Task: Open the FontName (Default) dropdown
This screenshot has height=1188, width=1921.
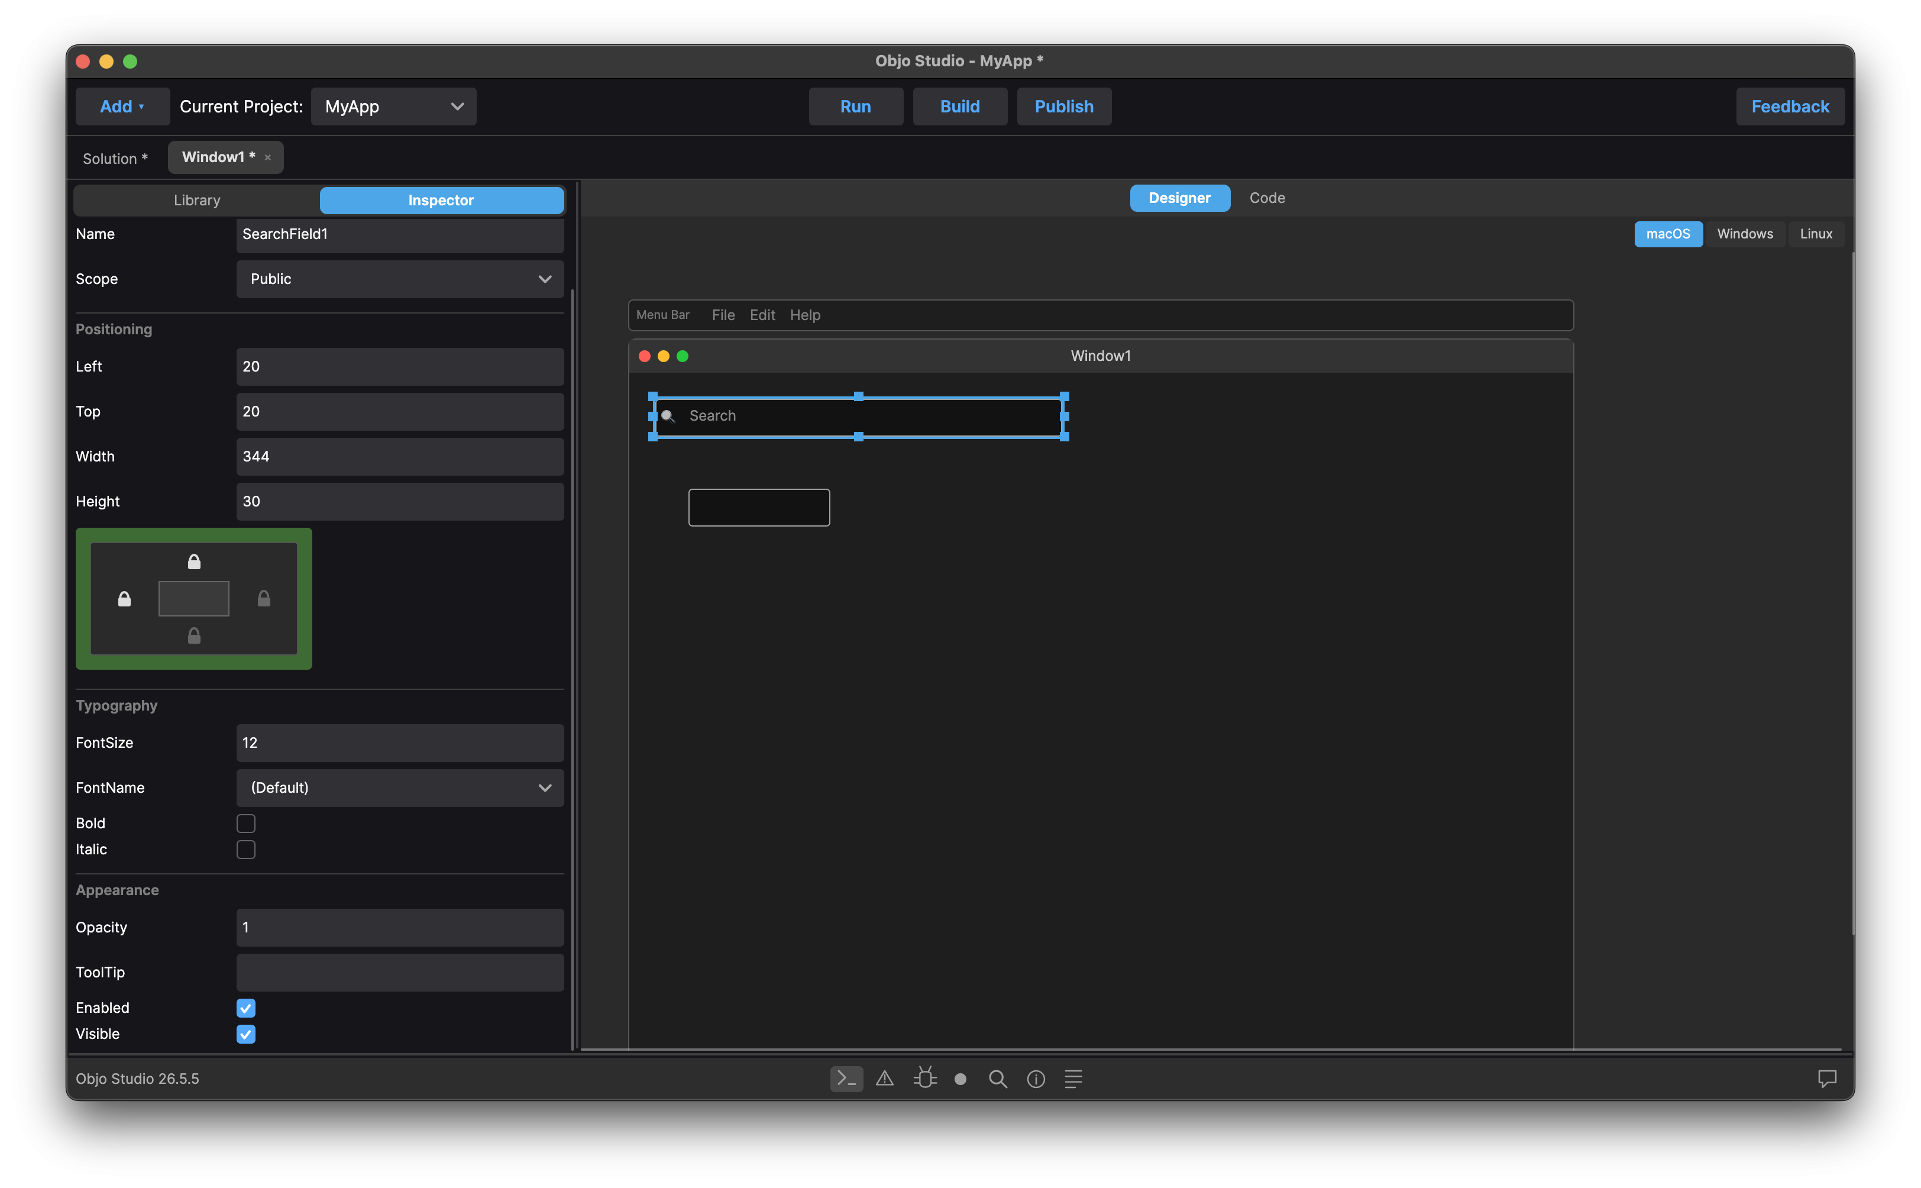Action: (400, 787)
